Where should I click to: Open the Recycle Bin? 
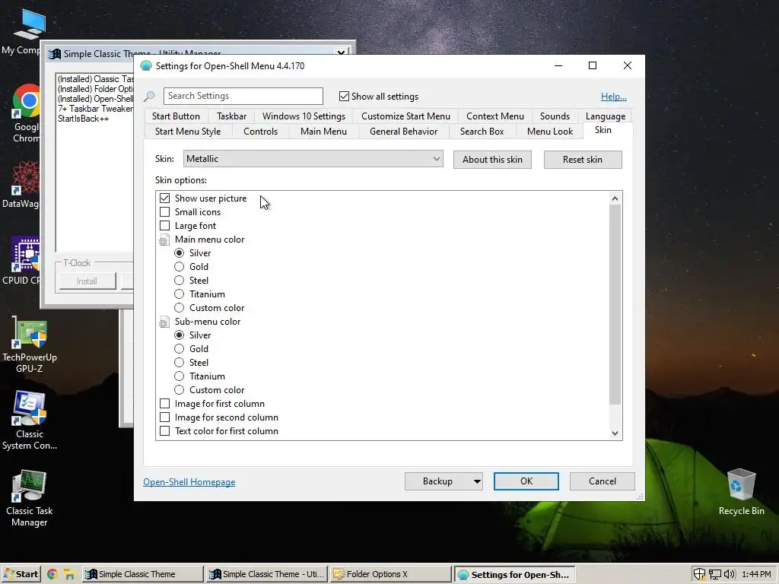click(x=741, y=492)
